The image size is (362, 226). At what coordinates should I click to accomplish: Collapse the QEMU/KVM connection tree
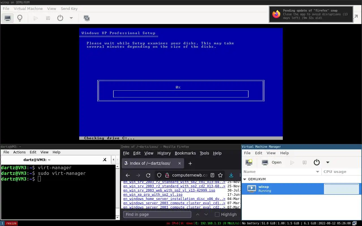245,179
